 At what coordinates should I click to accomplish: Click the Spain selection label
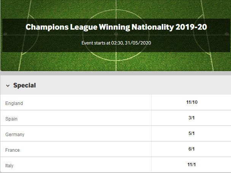point(11,119)
